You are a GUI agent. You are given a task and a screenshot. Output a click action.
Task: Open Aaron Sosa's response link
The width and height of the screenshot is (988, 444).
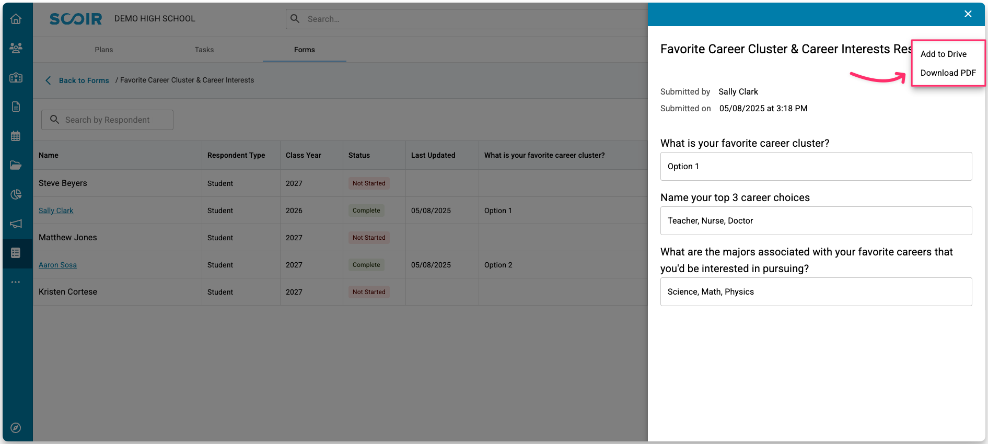point(57,265)
